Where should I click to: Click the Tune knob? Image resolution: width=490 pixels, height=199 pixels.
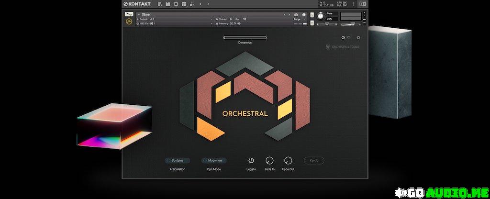pos(321,16)
